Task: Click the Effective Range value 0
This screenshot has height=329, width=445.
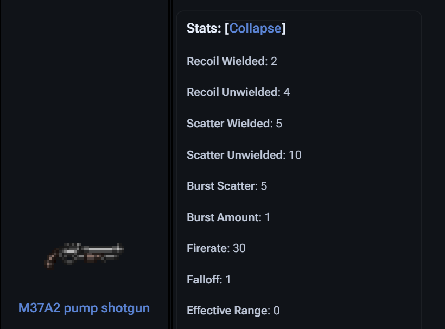Action: pos(277,311)
